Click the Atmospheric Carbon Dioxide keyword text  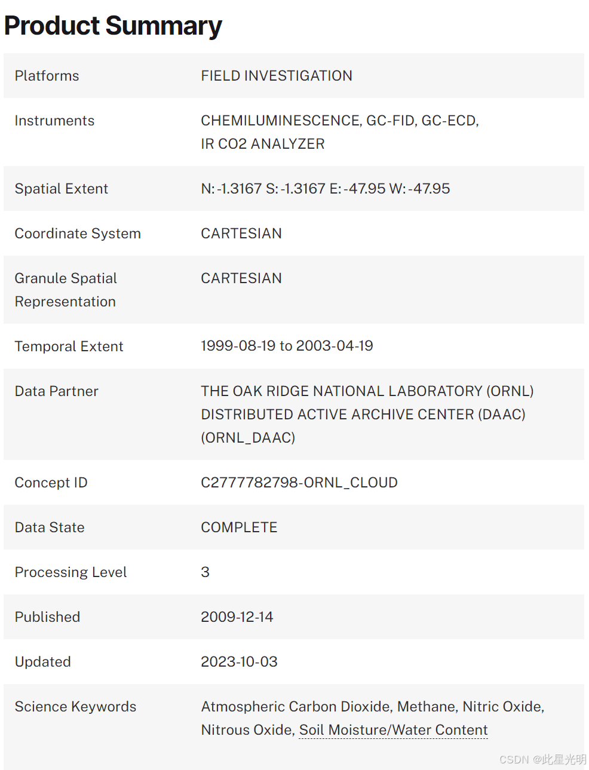(296, 707)
